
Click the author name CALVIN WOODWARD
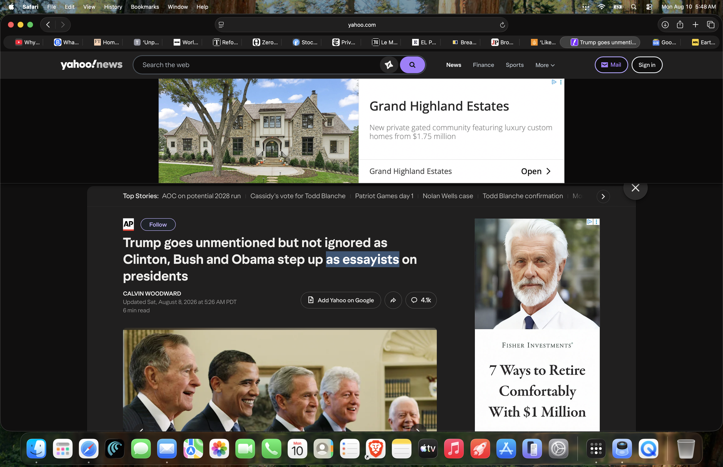(152, 294)
